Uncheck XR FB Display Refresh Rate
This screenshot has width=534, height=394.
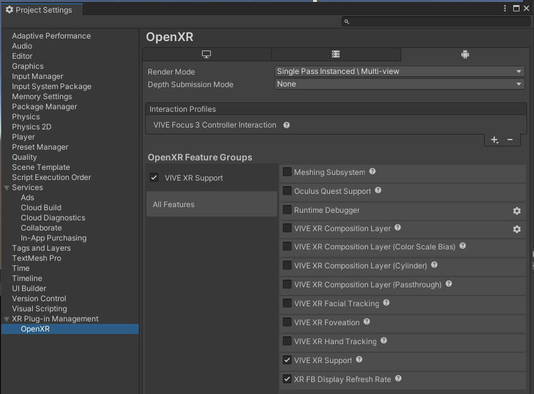(x=287, y=379)
